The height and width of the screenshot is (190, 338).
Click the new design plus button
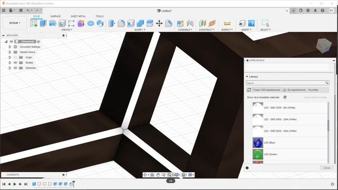coord(293,11)
